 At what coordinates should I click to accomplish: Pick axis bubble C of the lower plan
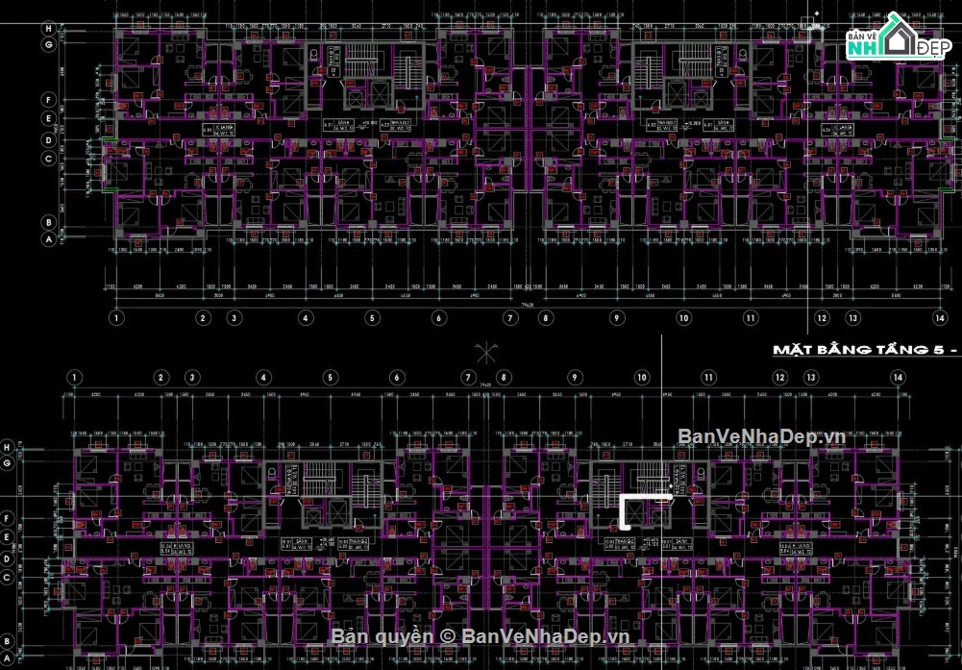pyautogui.click(x=8, y=578)
